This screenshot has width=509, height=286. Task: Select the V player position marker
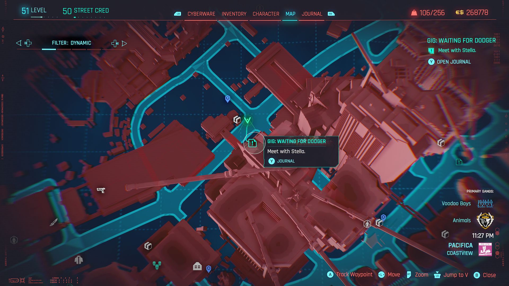(247, 120)
